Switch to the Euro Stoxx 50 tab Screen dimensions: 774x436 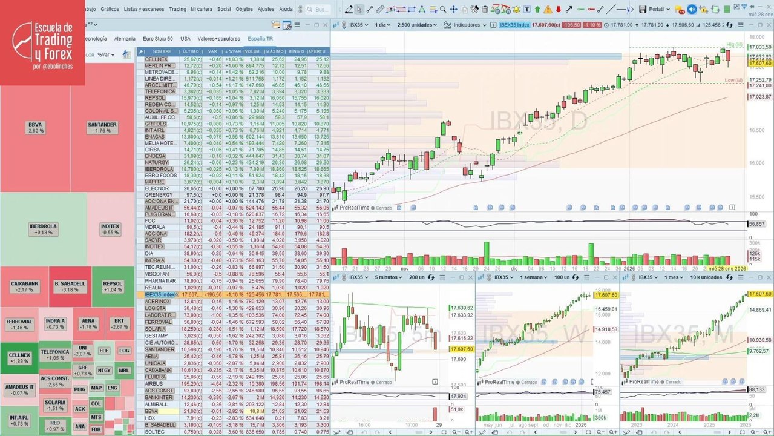coord(158,38)
